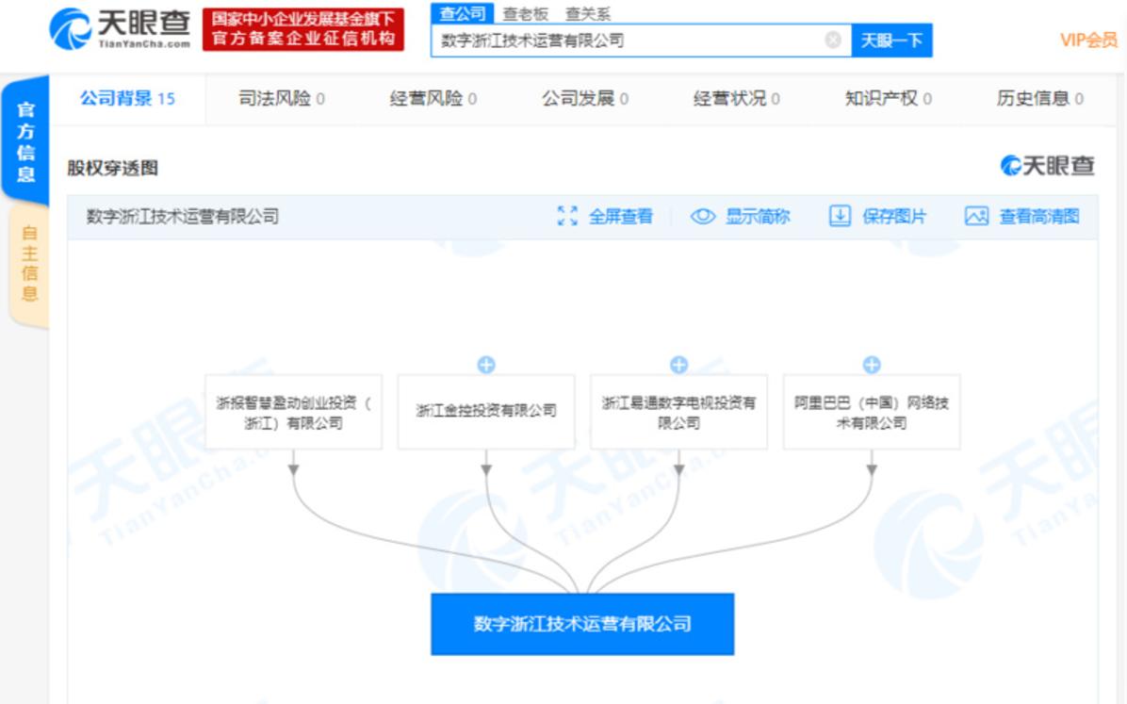Expand the plus above 浙江金控投资有限公司
Screen dimensions: 1127x704
pos(486,365)
